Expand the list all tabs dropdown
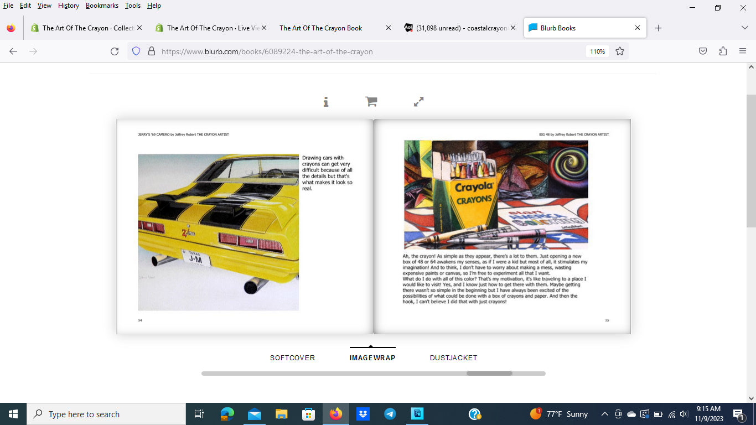Image resolution: width=756 pixels, height=425 pixels. (x=744, y=28)
